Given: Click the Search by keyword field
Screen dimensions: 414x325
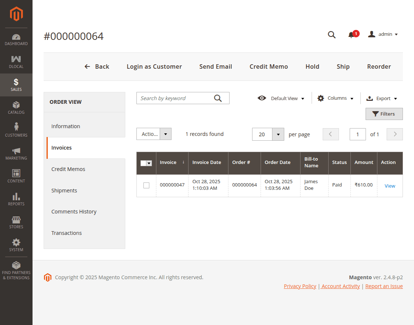Looking at the screenshot, I should [x=174, y=98].
